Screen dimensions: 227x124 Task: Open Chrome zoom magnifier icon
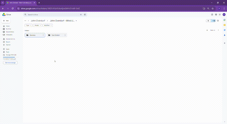[x=208, y=9]
